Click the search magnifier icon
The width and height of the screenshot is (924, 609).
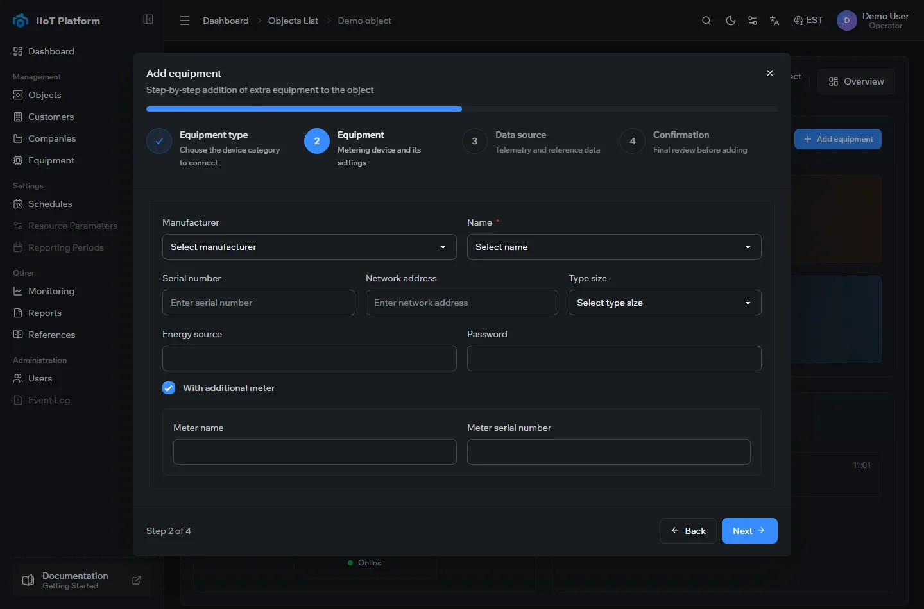[x=706, y=21]
